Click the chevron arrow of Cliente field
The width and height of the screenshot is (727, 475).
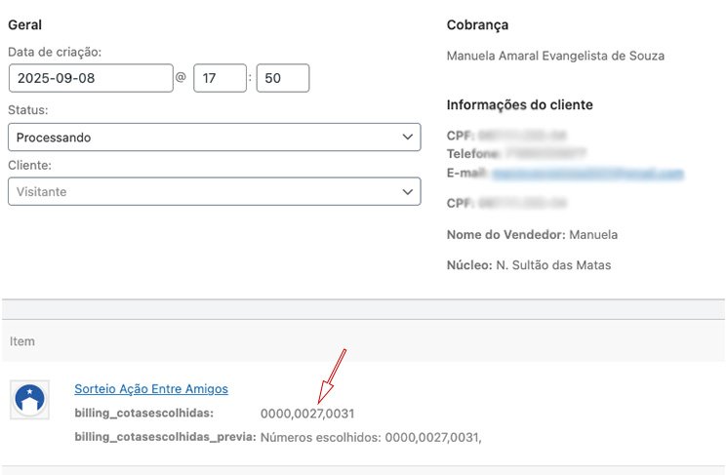coord(408,192)
